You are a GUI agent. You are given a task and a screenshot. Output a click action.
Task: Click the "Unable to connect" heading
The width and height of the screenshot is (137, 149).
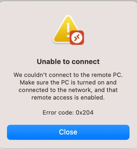pos(68,62)
